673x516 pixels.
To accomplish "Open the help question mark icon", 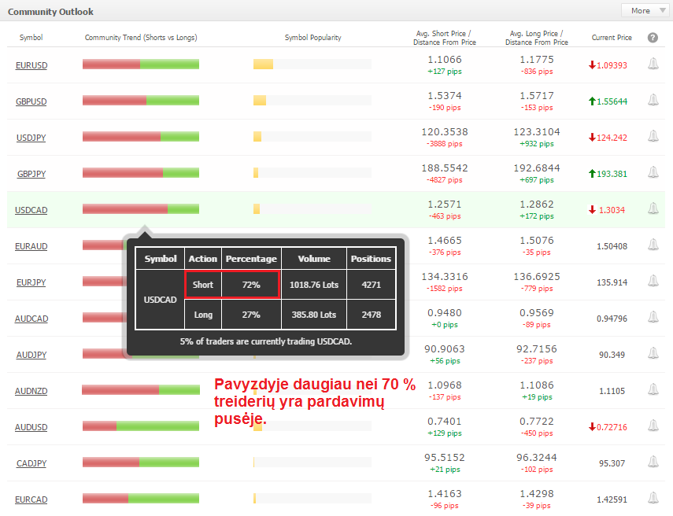I will pyautogui.click(x=653, y=38).
